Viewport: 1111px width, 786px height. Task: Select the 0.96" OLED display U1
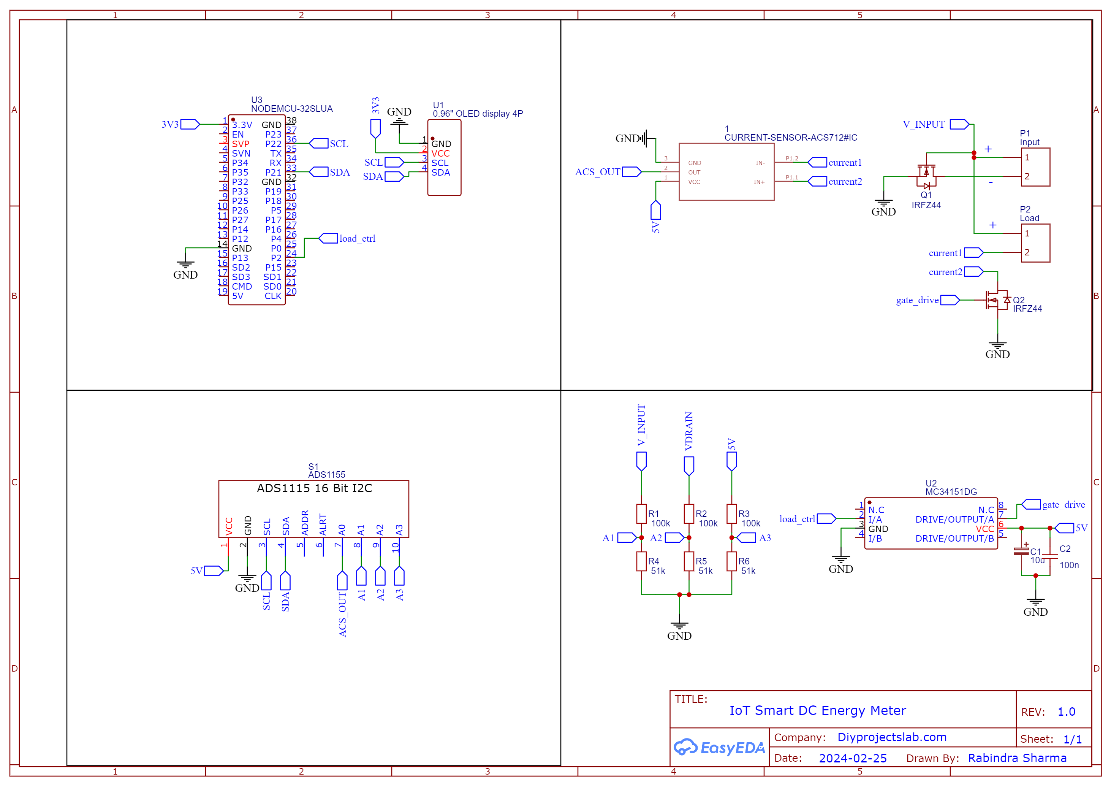point(444,158)
